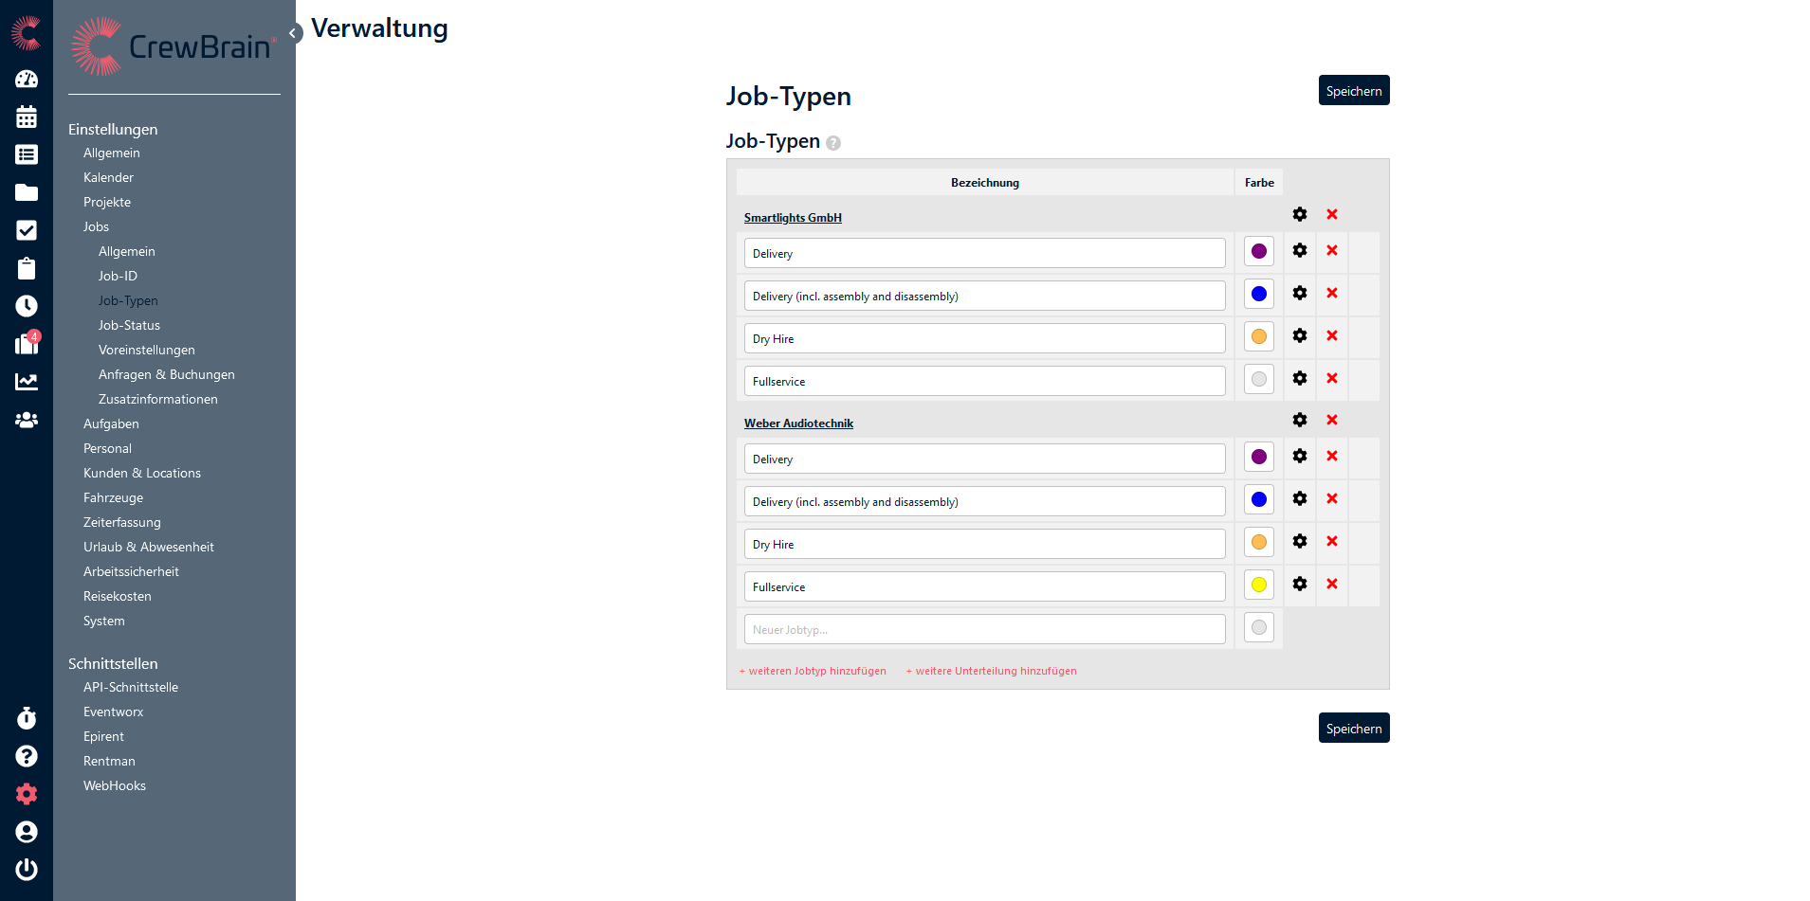The image size is (1810, 901).
Task: Click the 'Neuer Jobtyp...' input field
Action: pyautogui.click(x=984, y=629)
